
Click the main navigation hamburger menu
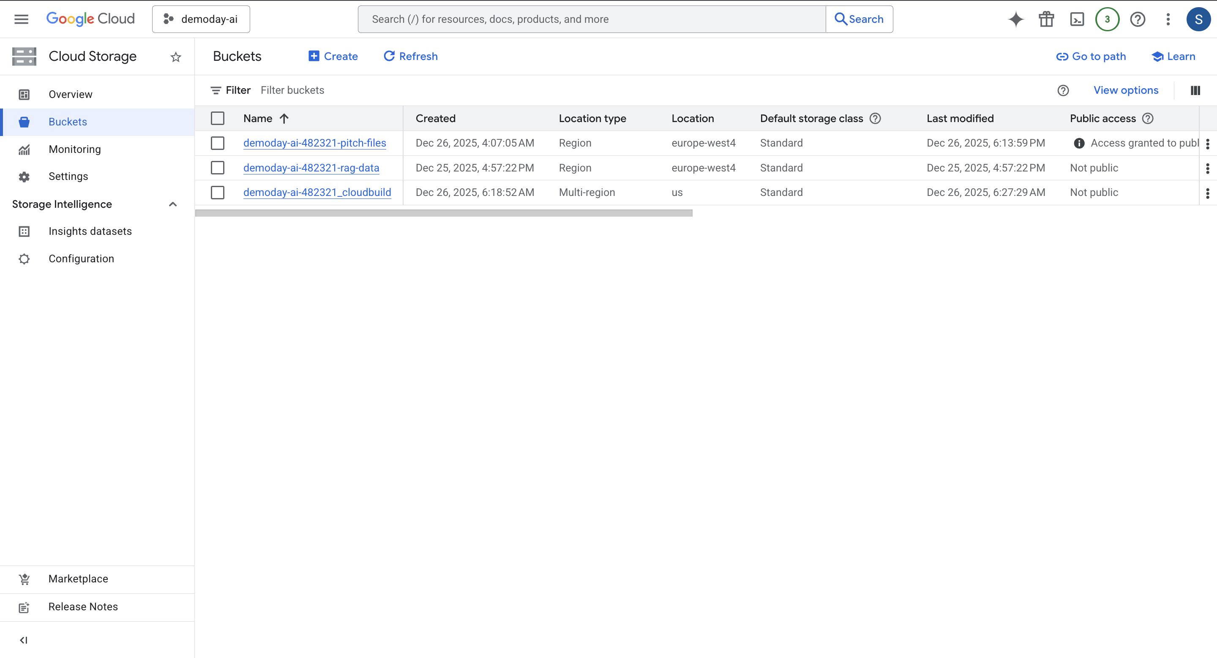click(x=21, y=19)
